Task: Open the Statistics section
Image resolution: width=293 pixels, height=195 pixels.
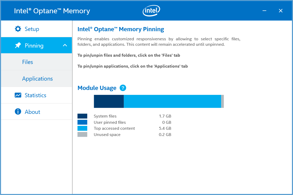Action: [35, 95]
